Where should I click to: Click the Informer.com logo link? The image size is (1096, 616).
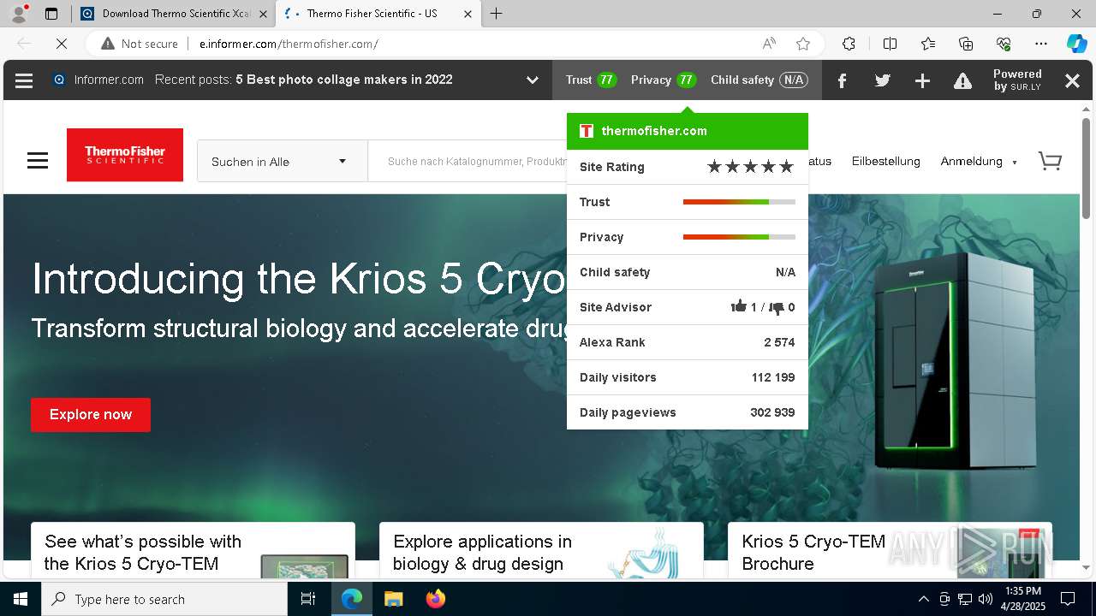pyautogui.click(x=98, y=80)
